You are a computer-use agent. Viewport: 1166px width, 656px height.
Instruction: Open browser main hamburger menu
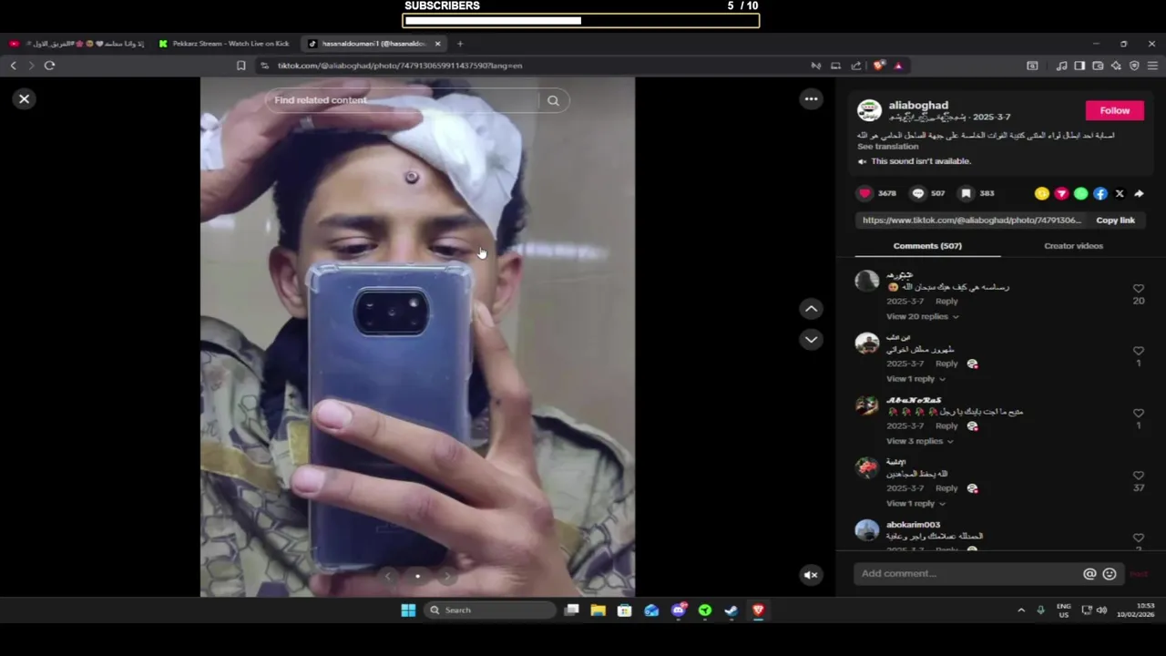(1152, 66)
